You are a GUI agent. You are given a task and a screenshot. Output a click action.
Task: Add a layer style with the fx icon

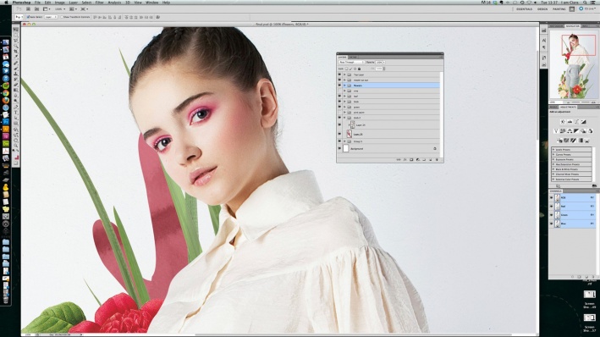(x=405, y=160)
